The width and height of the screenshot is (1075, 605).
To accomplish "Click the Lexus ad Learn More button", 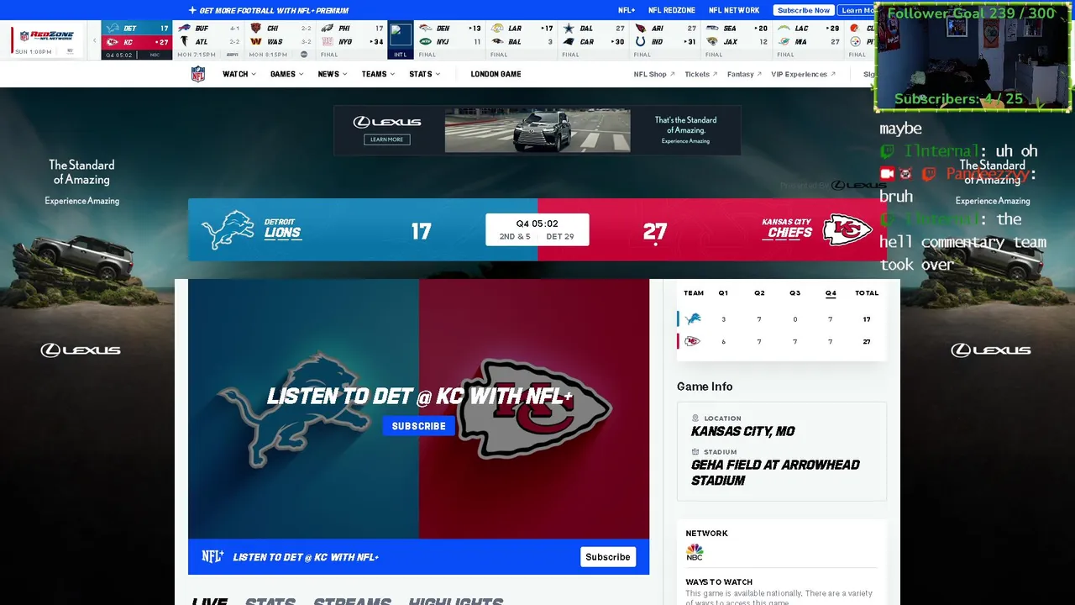I will (386, 139).
